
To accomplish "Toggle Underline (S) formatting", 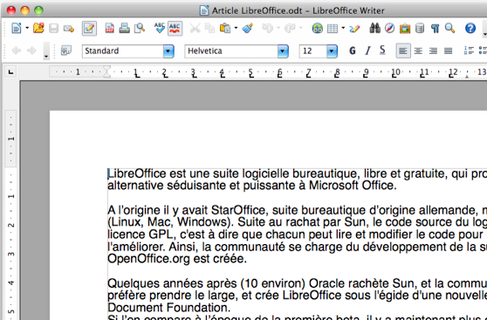I will [x=382, y=51].
